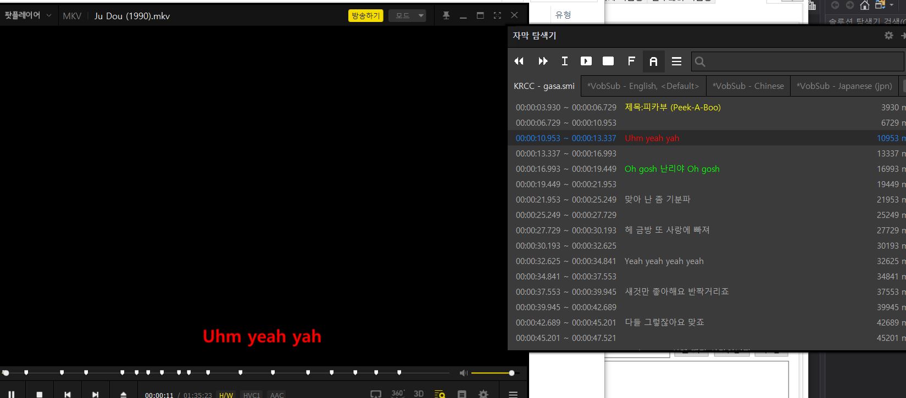
Task: Click the white rectangle subtitle icon
Action: 608,61
